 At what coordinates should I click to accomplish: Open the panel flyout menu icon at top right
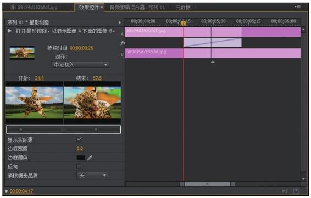297,7
